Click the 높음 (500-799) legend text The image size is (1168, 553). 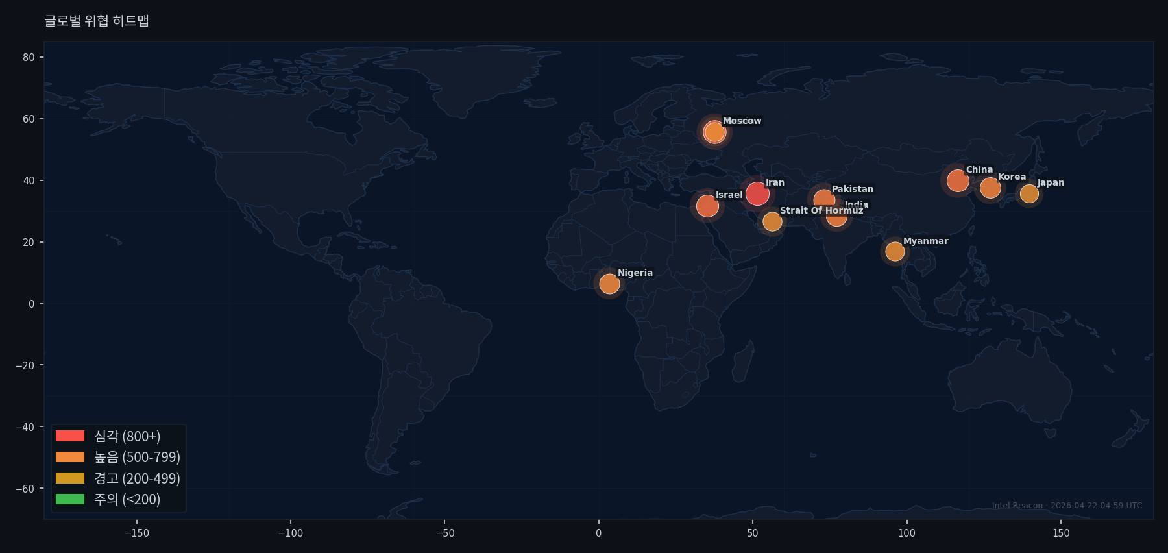137,457
